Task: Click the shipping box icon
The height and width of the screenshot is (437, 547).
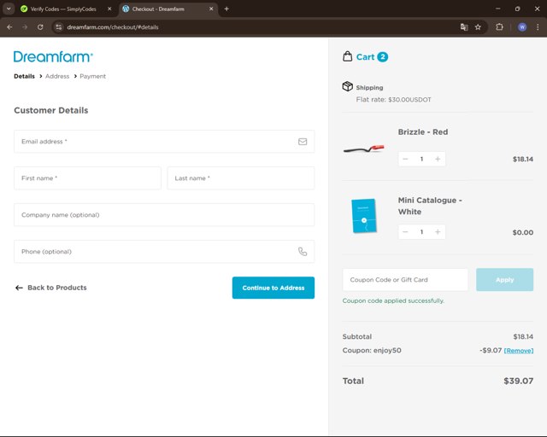Action: [x=348, y=86]
